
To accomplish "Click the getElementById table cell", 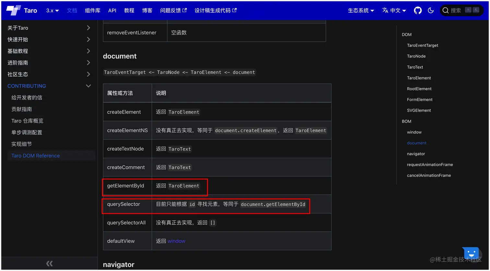I will click(127, 186).
